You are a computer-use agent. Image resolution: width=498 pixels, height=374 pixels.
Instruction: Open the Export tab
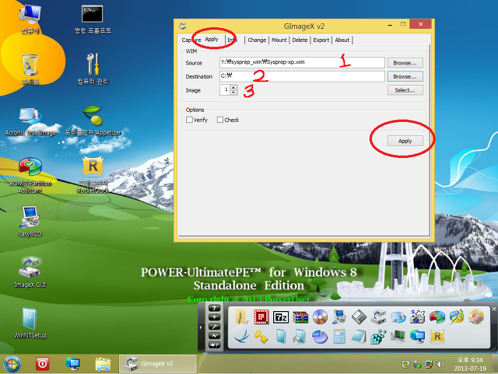click(321, 40)
